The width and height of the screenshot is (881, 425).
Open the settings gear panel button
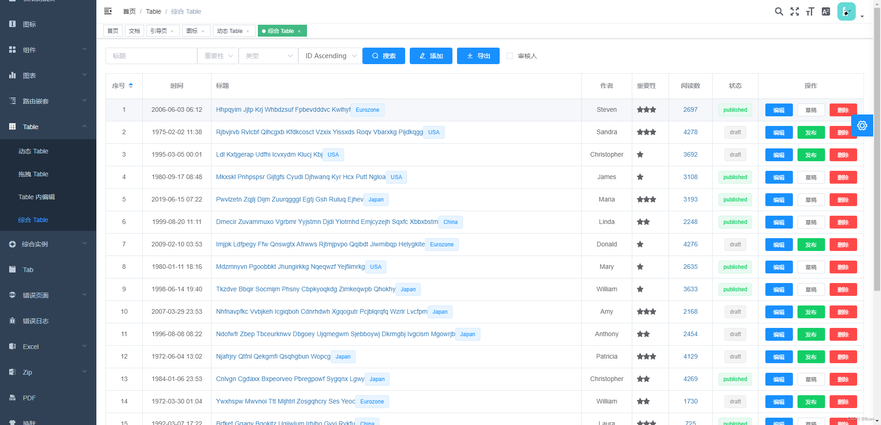click(x=862, y=125)
